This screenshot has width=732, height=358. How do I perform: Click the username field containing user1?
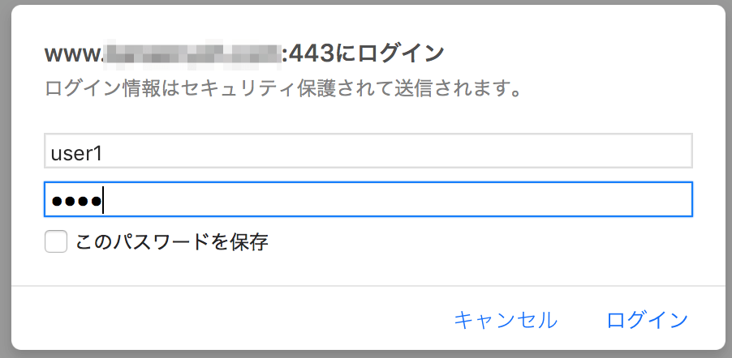[x=367, y=151]
